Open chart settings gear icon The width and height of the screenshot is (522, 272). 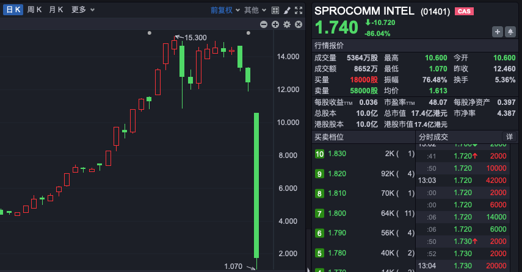(286, 24)
